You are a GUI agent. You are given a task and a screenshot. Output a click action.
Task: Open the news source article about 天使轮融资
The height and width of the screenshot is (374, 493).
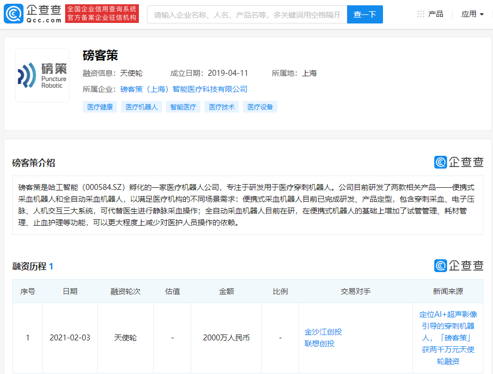[x=448, y=338]
